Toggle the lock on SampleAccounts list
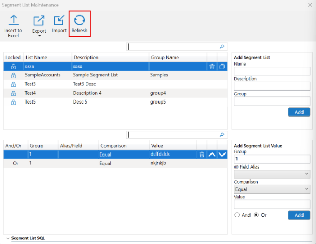Viewport: 316px width, 244px height. (x=14, y=75)
